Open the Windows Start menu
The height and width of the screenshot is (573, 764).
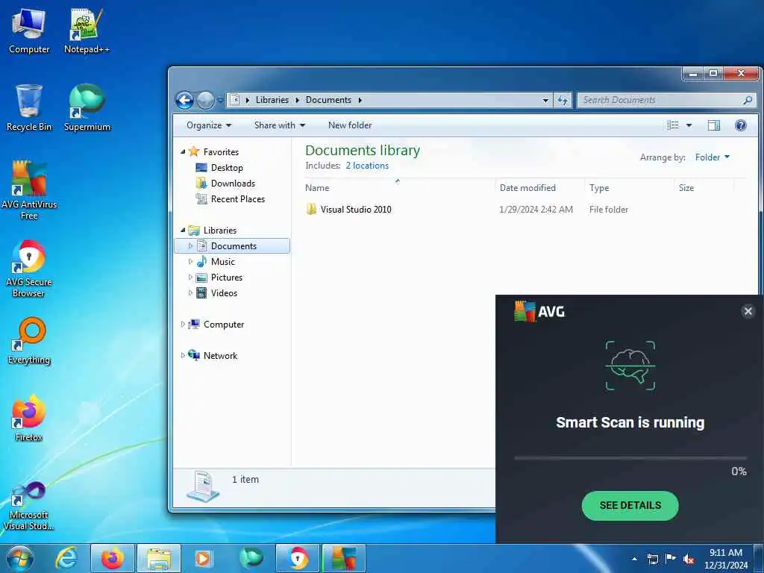point(20,558)
